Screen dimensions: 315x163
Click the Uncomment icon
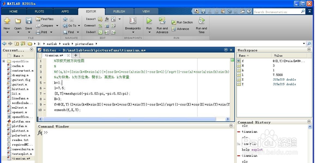[107, 26]
